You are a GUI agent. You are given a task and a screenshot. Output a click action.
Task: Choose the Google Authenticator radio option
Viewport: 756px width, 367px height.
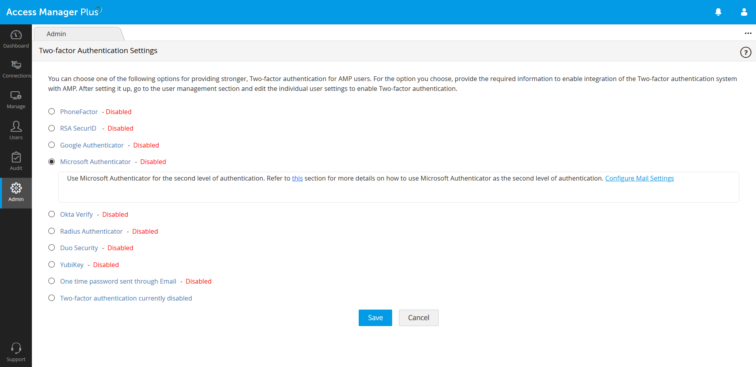(52, 145)
